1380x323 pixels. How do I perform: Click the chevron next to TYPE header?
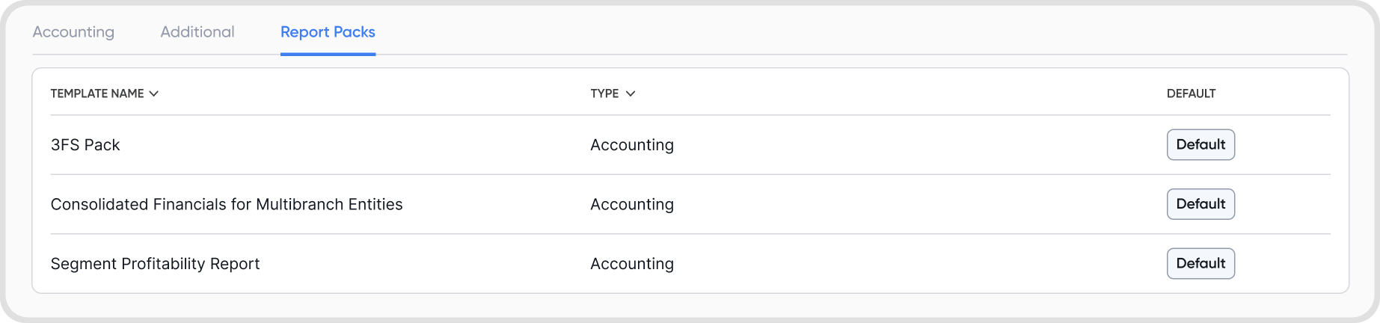pyautogui.click(x=631, y=93)
